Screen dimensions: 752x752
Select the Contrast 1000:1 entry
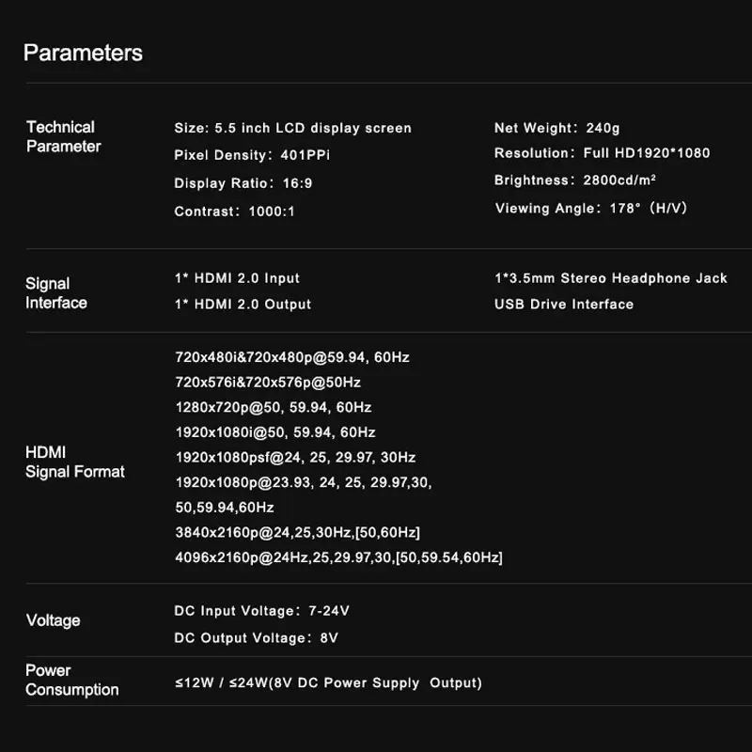point(234,211)
